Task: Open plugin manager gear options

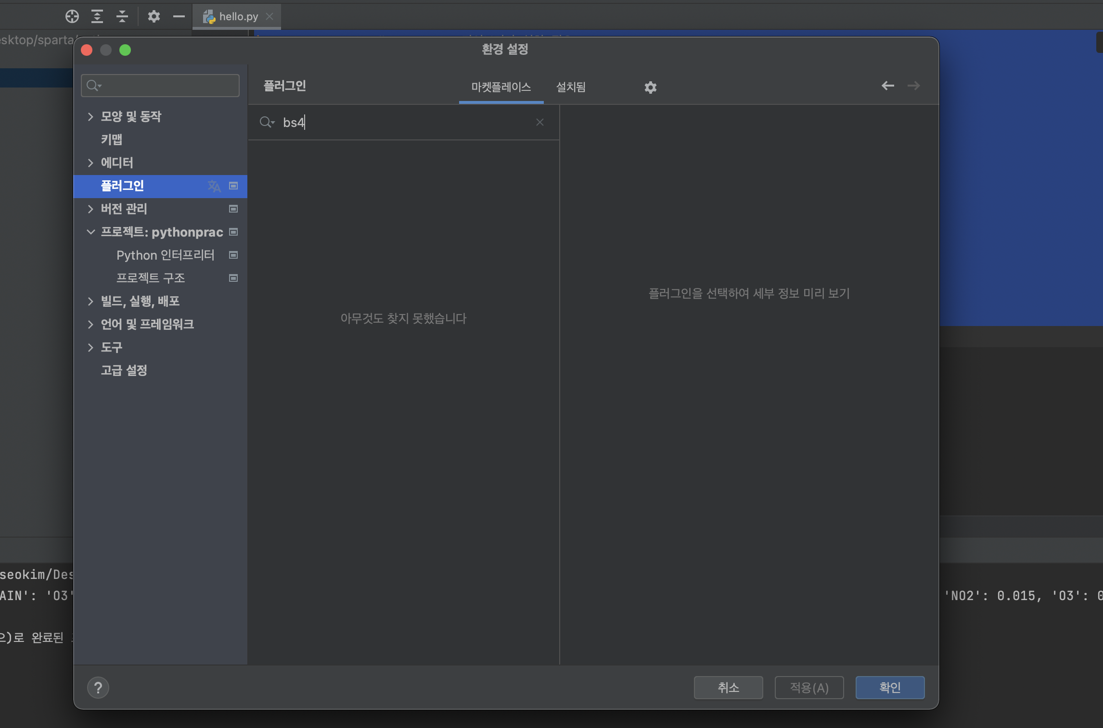Action: pyautogui.click(x=650, y=87)
